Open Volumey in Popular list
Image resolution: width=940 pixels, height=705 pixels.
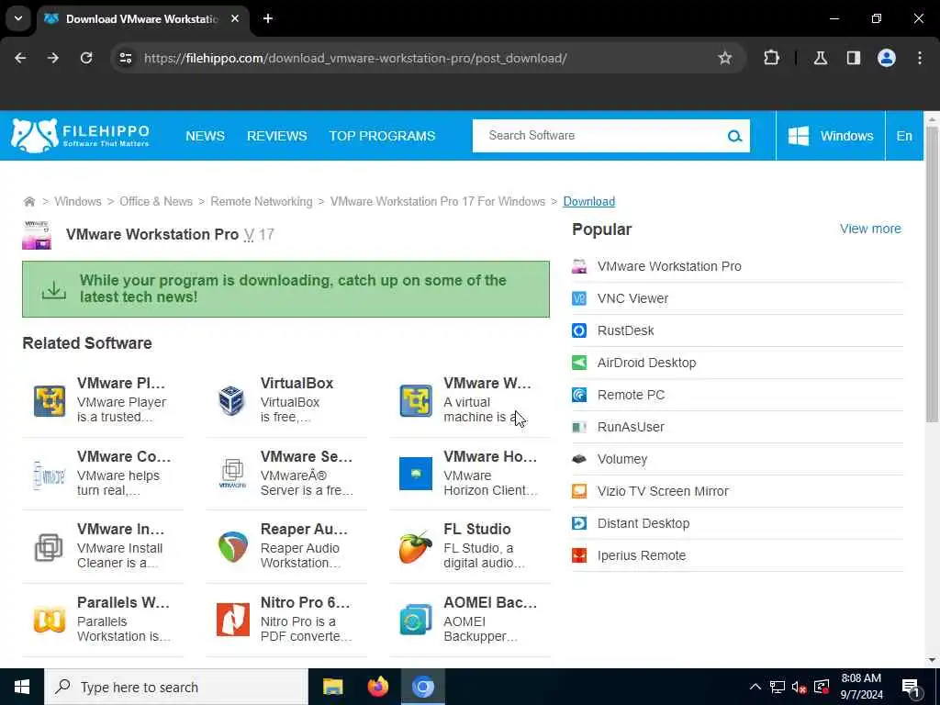pos(622,459)
